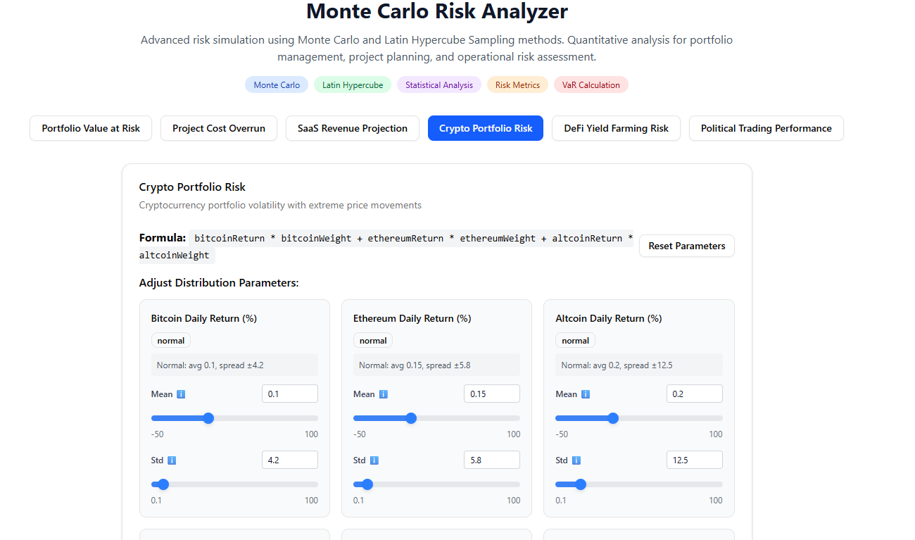Click the Monte Carlo tag badge
The image size is (915, 540).
click(276, 84)
